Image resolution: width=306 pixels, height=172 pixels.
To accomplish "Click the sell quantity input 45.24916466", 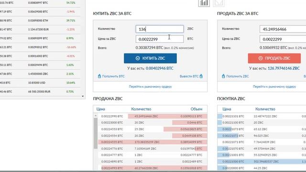I will coord(283,29).
